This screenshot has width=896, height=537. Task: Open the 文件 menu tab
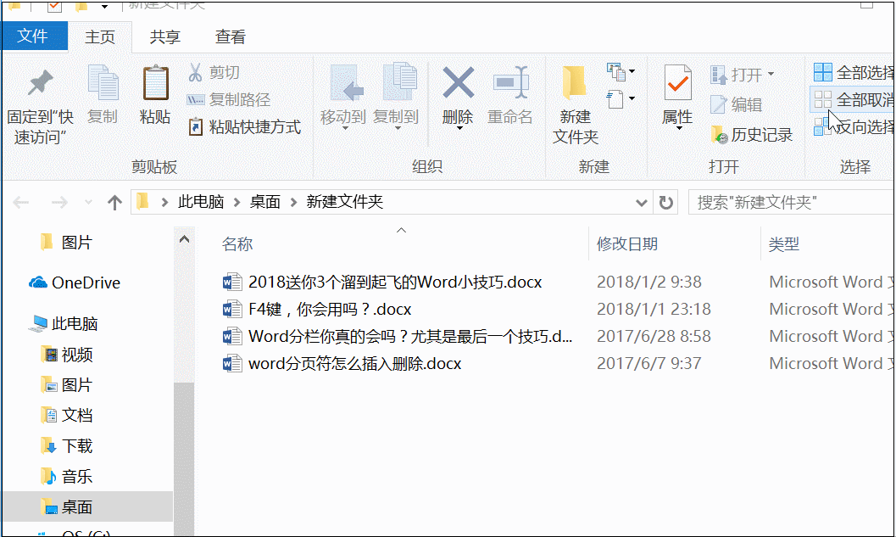coord(33,36)
